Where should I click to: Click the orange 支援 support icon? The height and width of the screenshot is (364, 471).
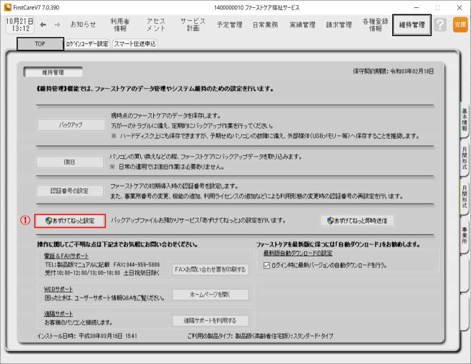click(459, 25)
